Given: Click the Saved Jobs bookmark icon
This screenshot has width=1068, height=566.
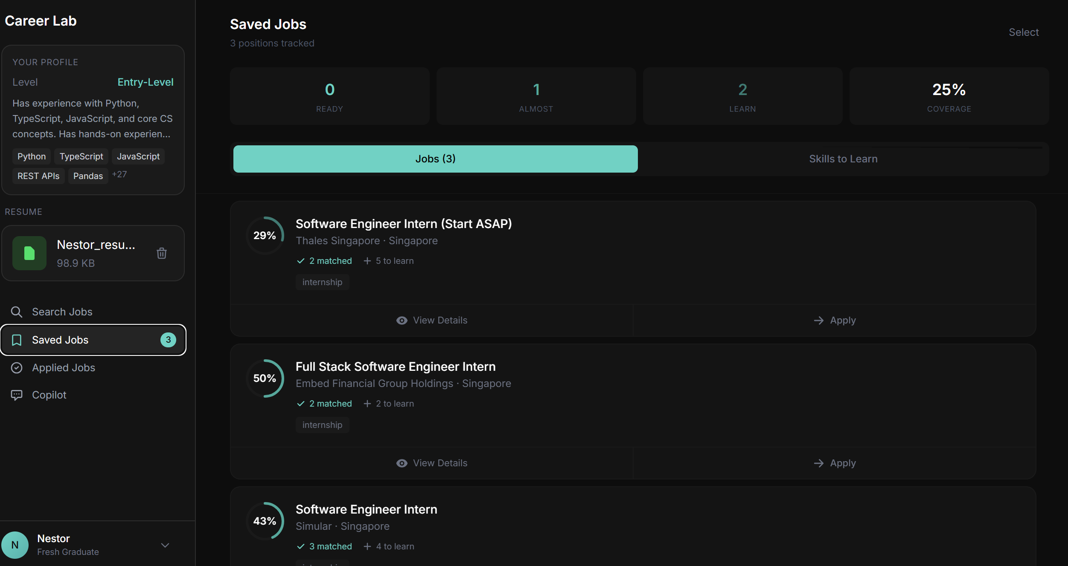Looking at the screenshot, I should (17, 340).
